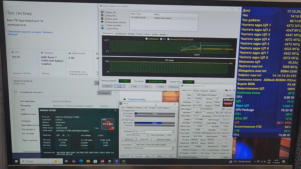This screenshot has width=301, height=169.
Task: Open the Memory tab in CPU-Z
Action: pos(139,107)
